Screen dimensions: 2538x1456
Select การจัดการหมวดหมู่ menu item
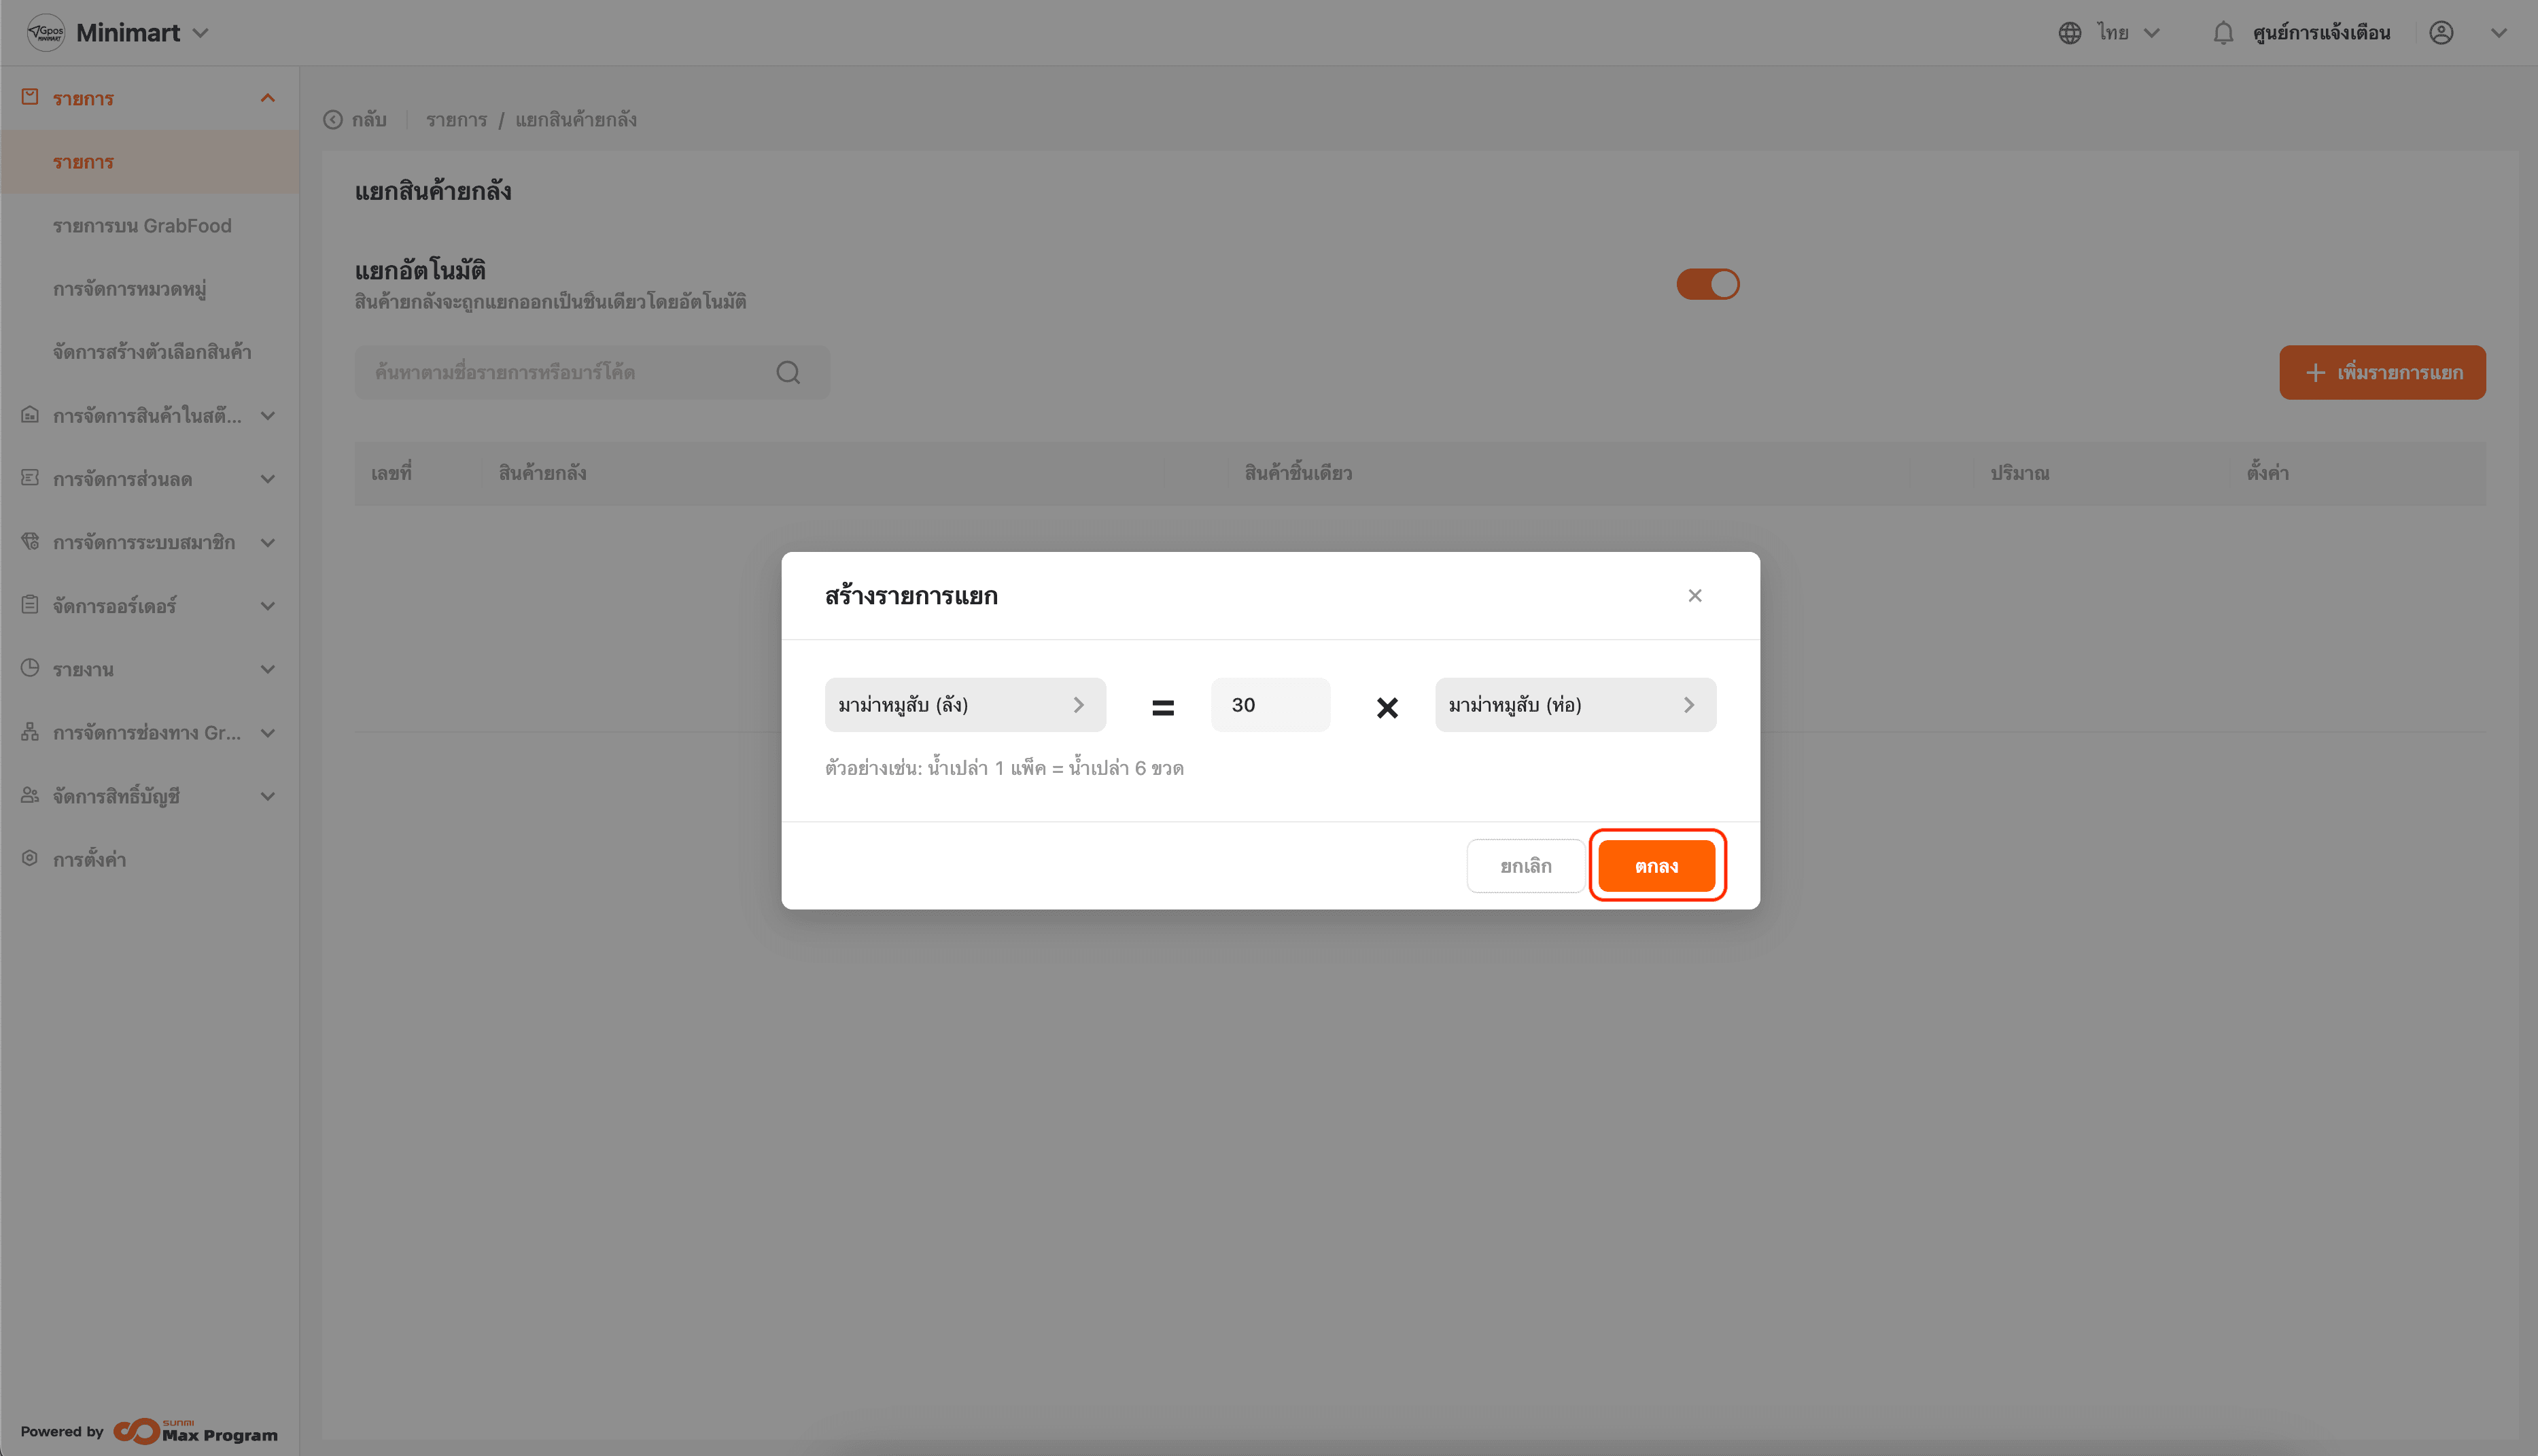click(x=130, y=289)
